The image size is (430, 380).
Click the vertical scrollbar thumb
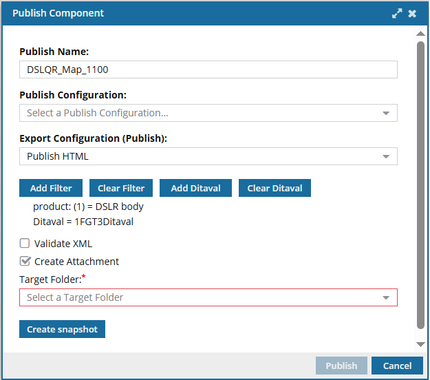[x=420, y=186]
